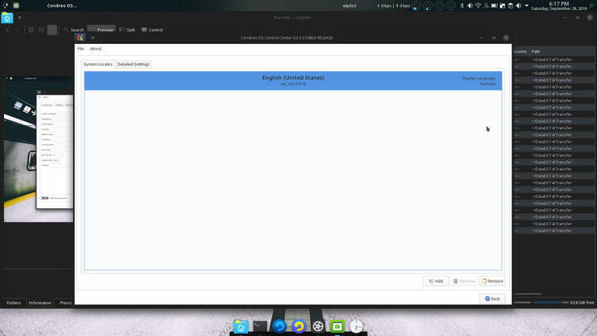Click the Remove locale button
This screenshot has width=597, height=336.
(x=464, y=280)
